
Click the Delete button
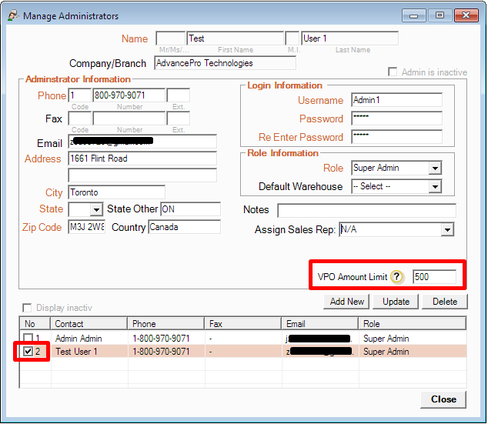(444, 302)
